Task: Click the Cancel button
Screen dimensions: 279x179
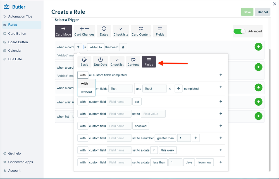Action: [x=263, y=12]
